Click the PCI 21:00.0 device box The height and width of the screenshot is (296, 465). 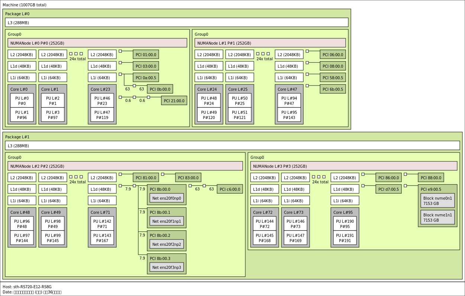coord(174,101)
